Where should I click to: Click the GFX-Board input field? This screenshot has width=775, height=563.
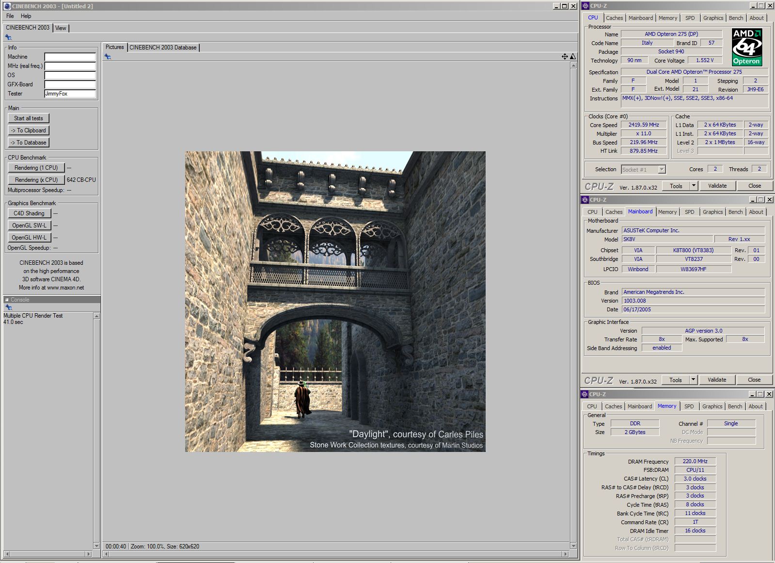tap(70, 84)
